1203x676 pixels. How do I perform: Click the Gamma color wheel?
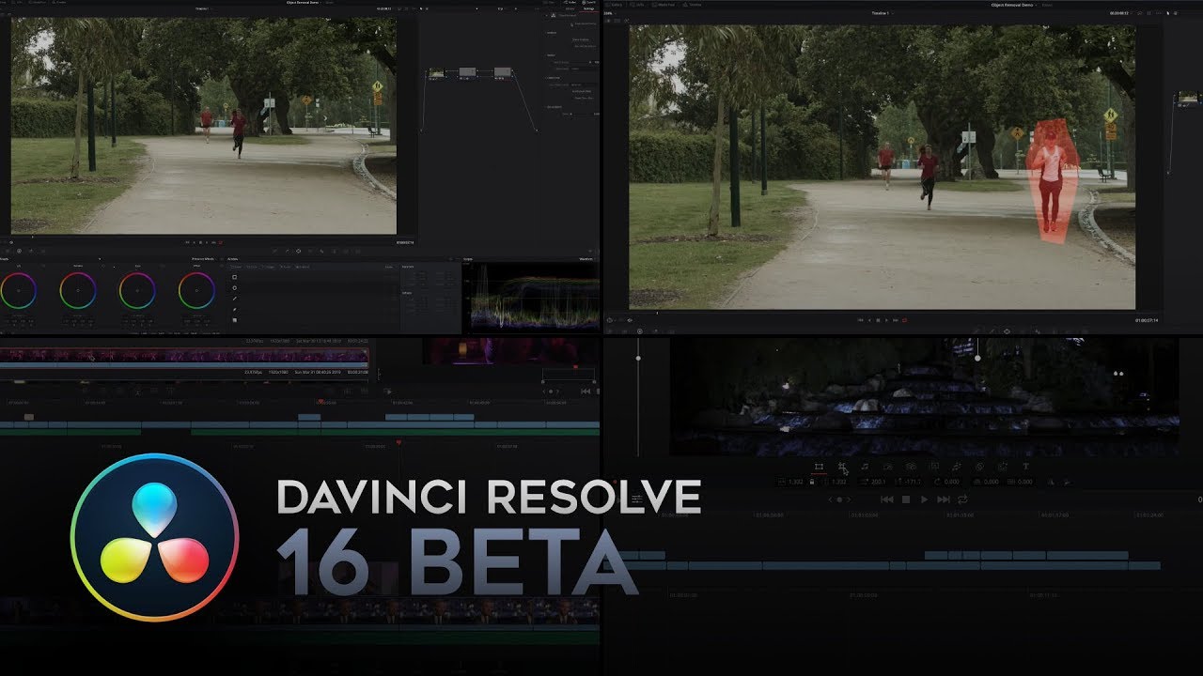pos(78,291)
